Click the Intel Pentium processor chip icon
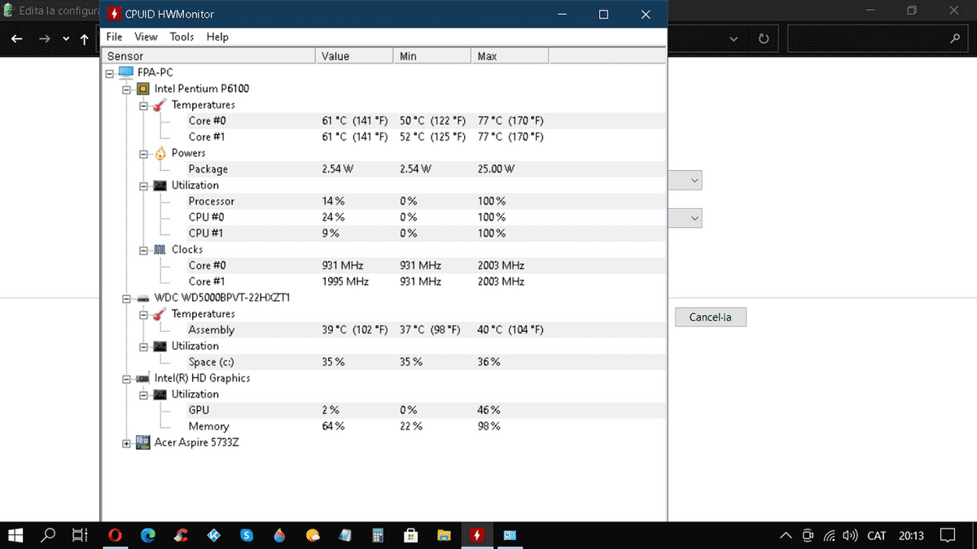The image size is (977, 549). (142, 89)
